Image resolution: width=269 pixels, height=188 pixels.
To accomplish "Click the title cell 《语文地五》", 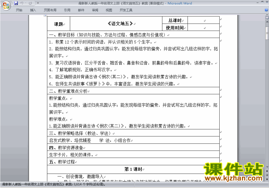I will (116, 24).
